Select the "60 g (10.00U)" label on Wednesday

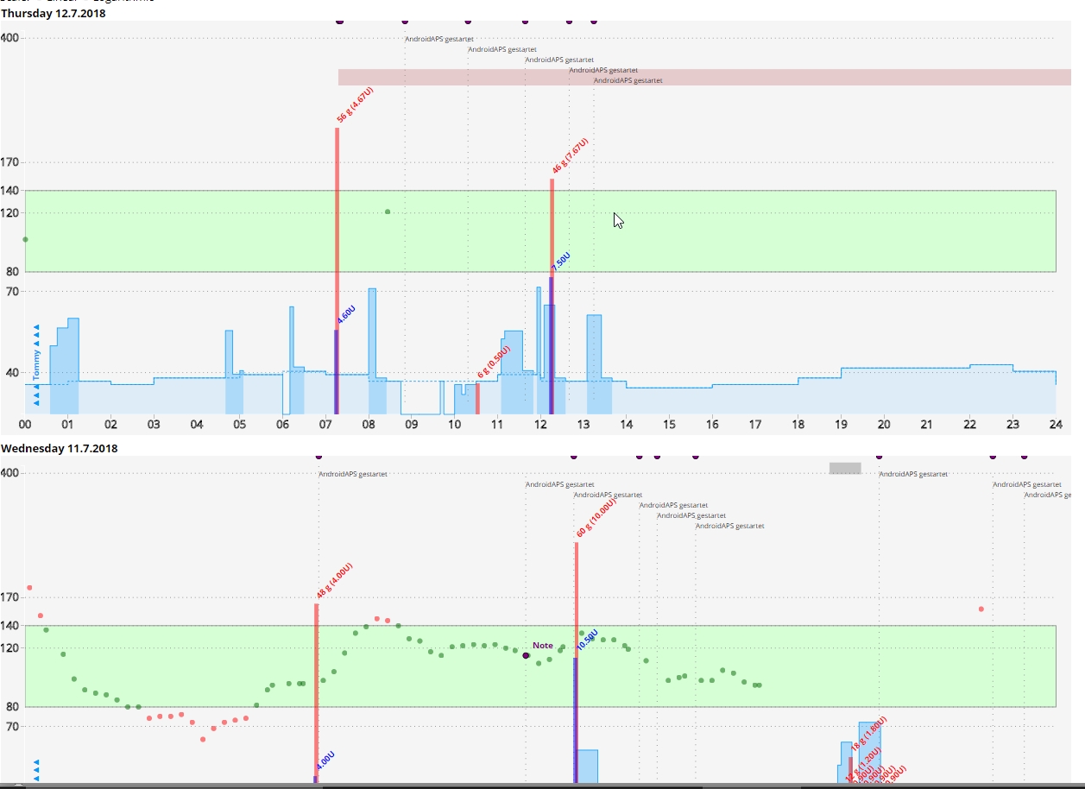coord(596,517)
